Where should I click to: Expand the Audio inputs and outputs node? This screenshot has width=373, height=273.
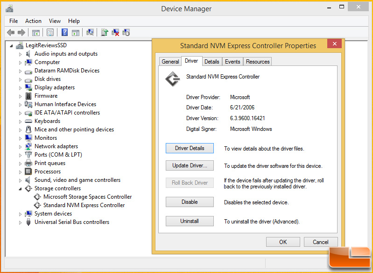pyautogui.click(x=20, y=54)
